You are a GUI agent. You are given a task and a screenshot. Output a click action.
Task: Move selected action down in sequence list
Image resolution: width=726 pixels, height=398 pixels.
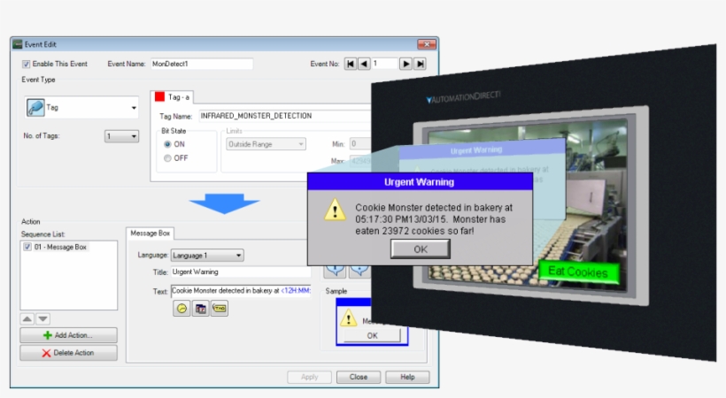coord(43,319)
